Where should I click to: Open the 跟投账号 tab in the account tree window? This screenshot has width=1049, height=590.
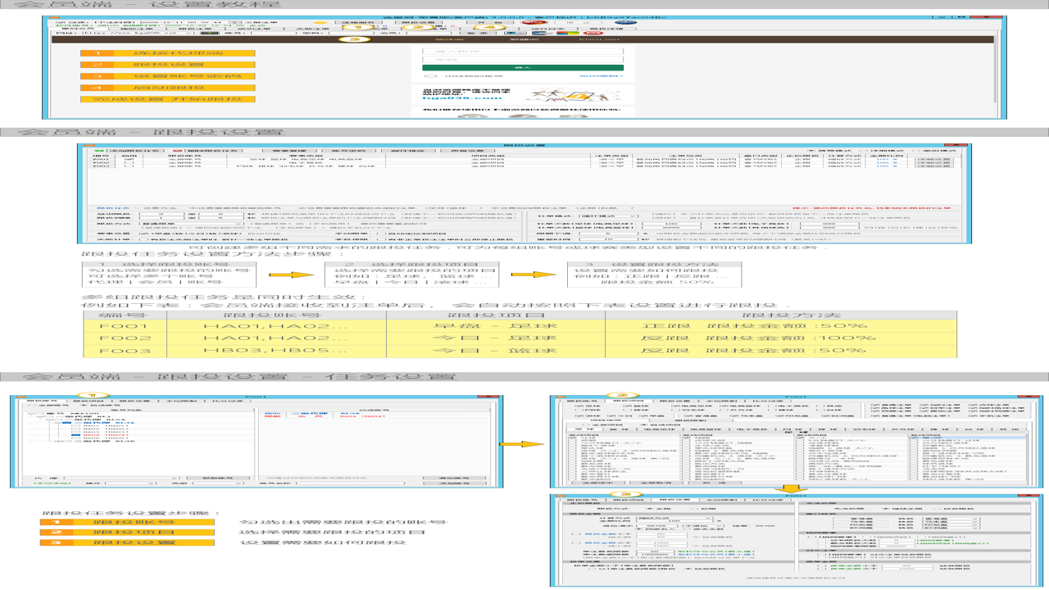40,402
